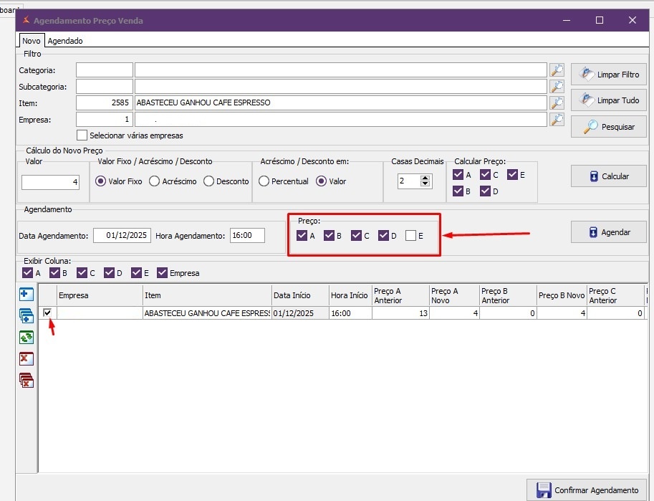Select the Valor radio under Acréscimo/Desconto em

[x=321, y=181]
